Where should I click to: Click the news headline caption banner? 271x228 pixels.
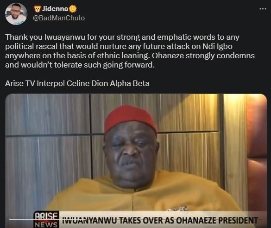(160, 220)
